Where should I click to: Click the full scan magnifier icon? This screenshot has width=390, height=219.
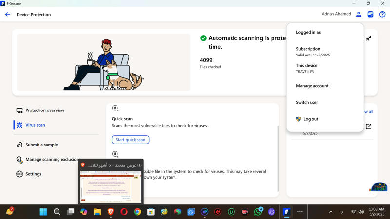point(115,154)
